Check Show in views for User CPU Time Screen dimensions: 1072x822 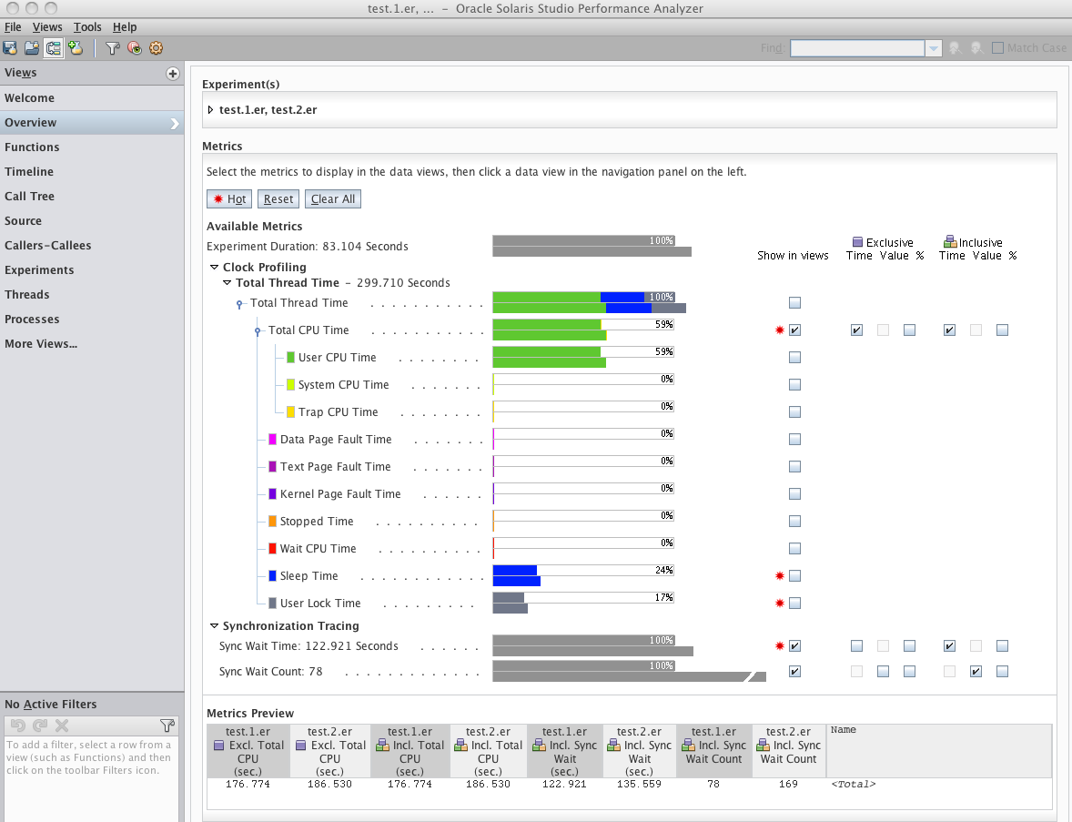[x=794, y=358]
